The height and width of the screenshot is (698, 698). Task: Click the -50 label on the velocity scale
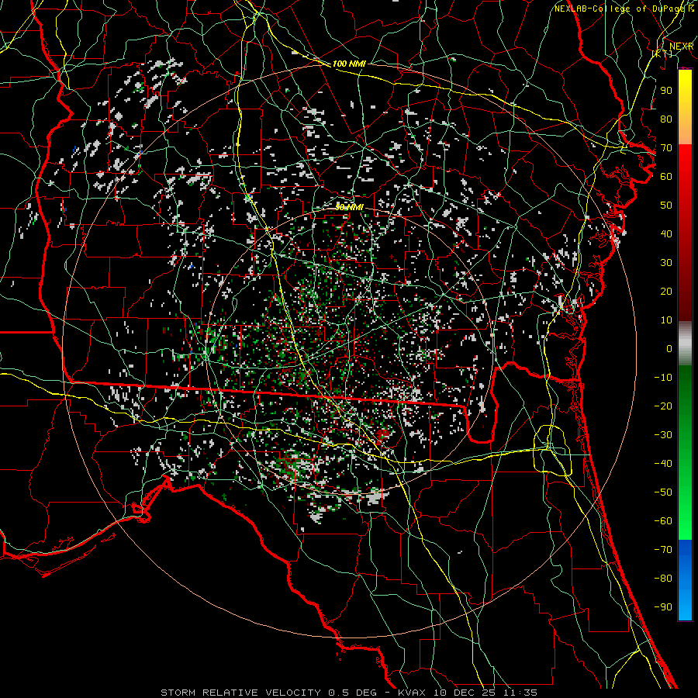pos(663,492)
